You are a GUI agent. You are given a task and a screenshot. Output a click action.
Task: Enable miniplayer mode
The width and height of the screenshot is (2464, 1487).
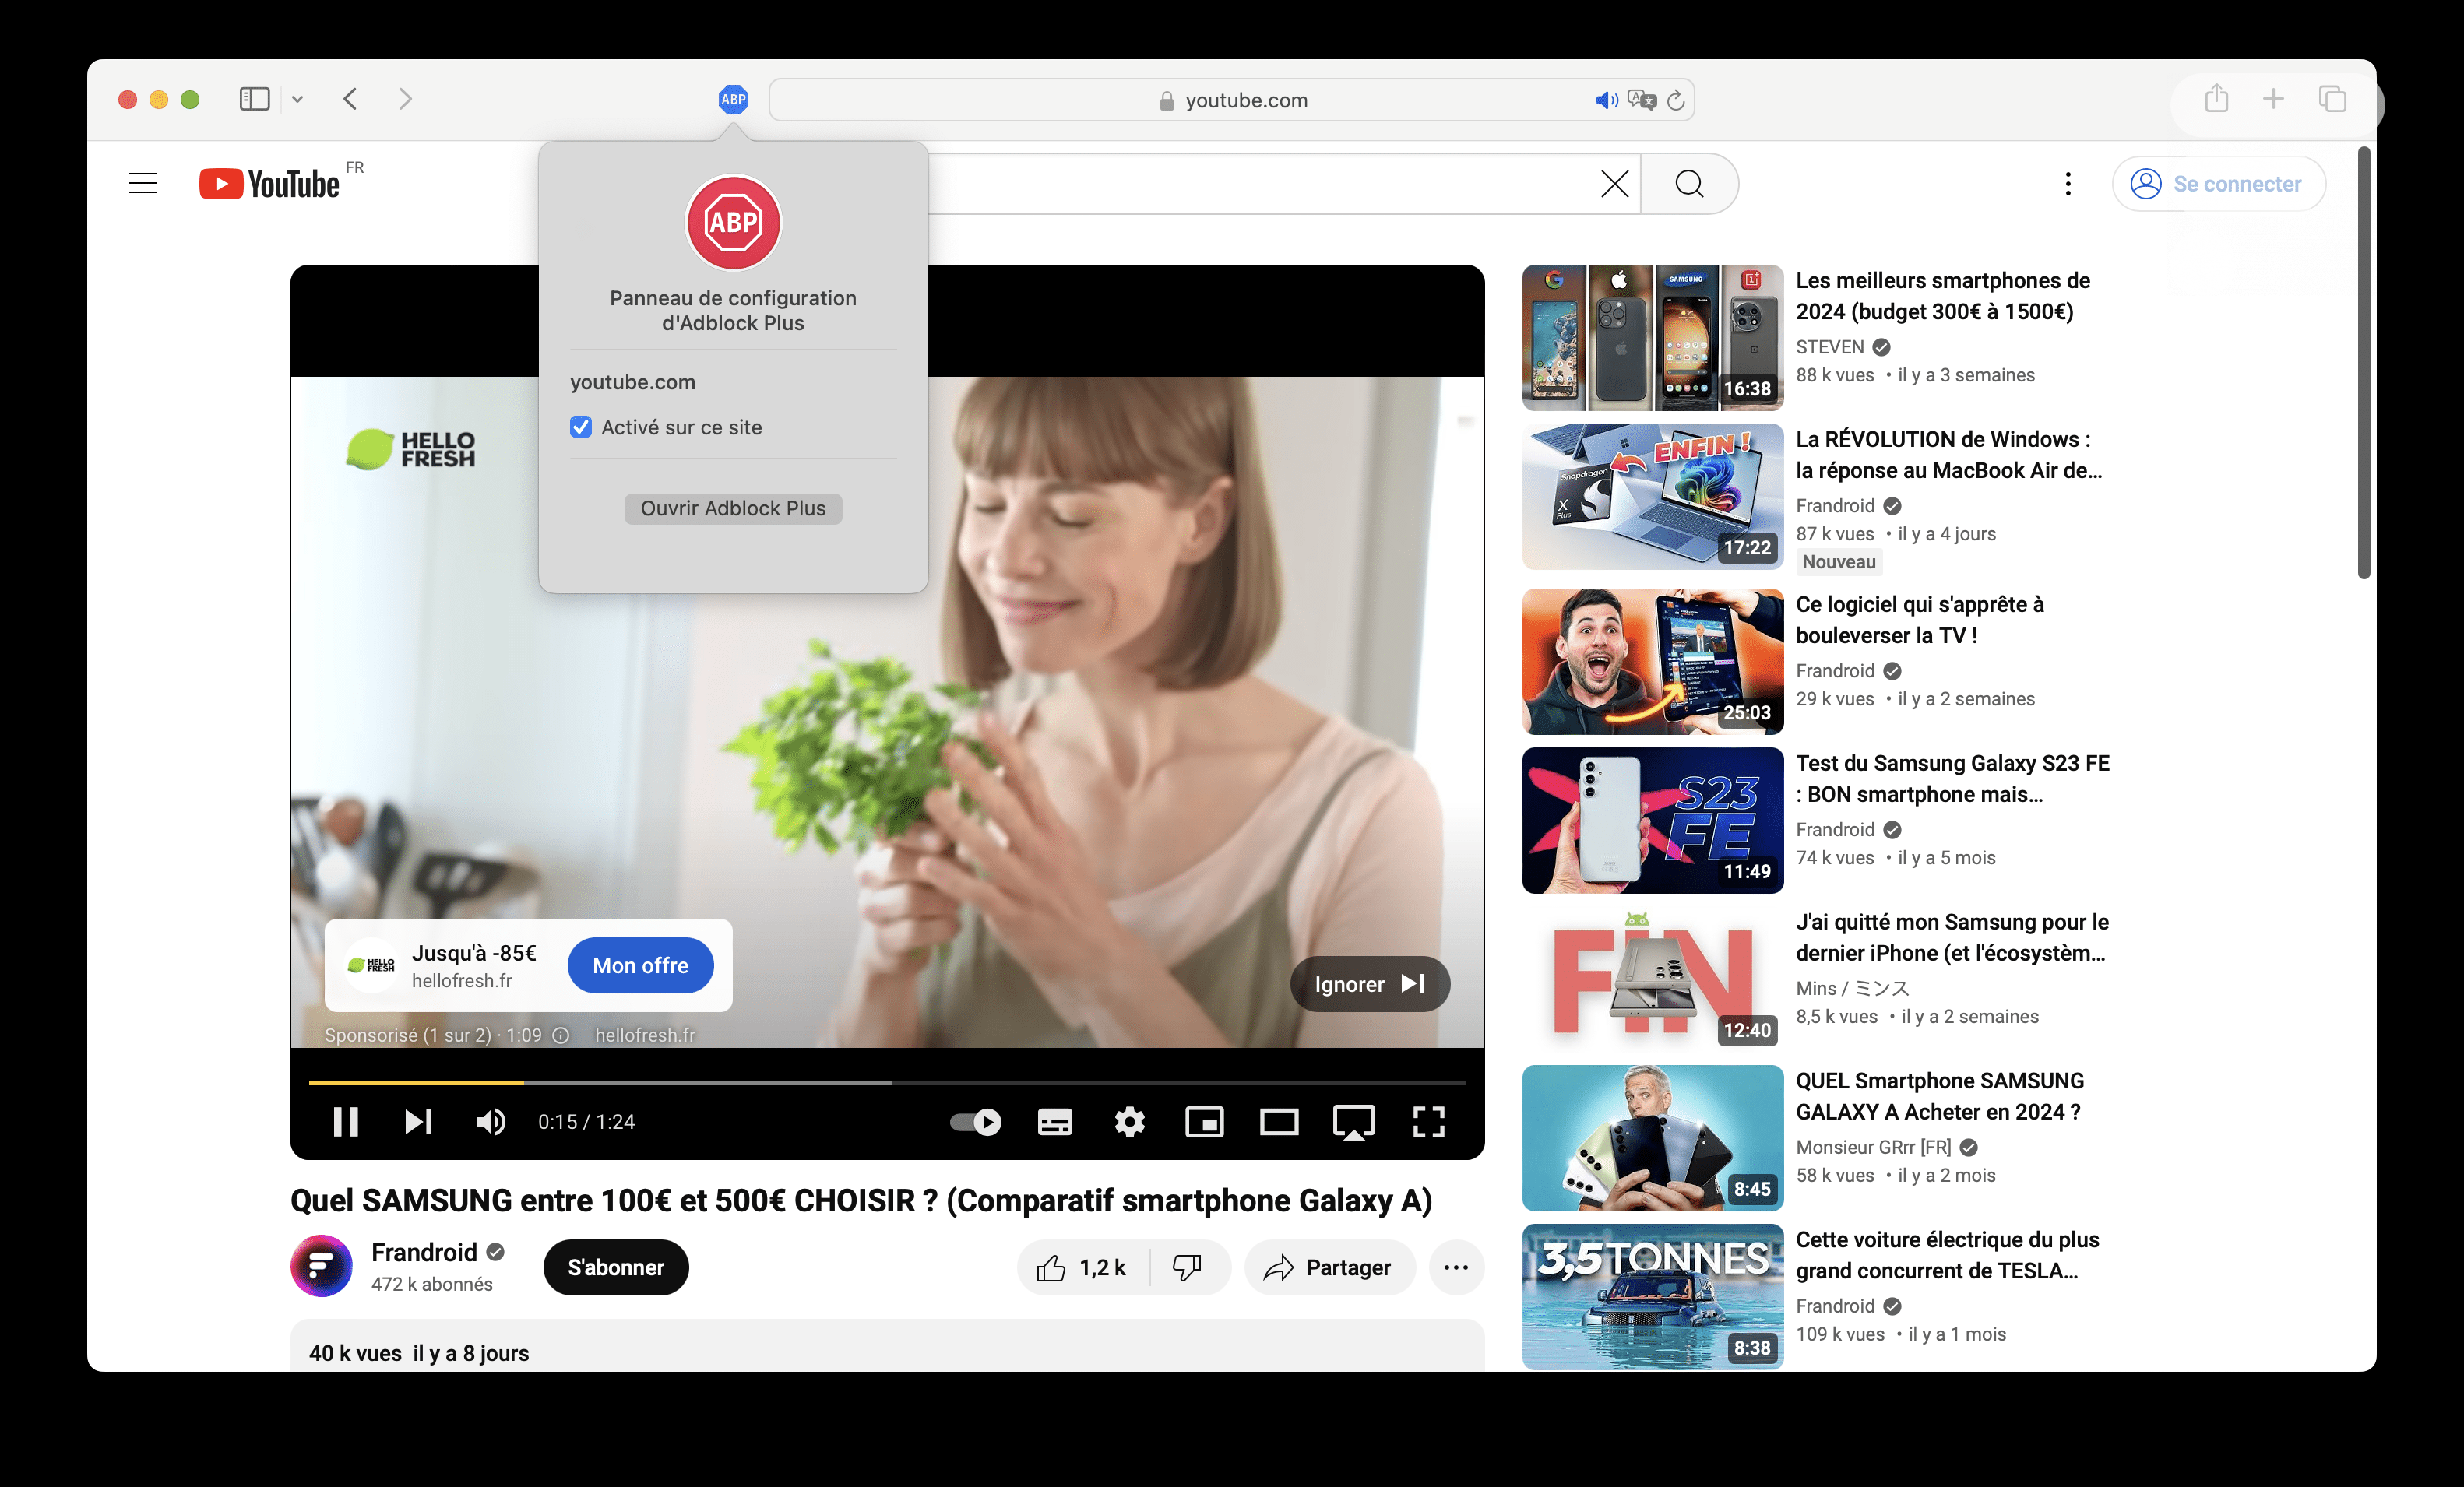point(1204,1122)
